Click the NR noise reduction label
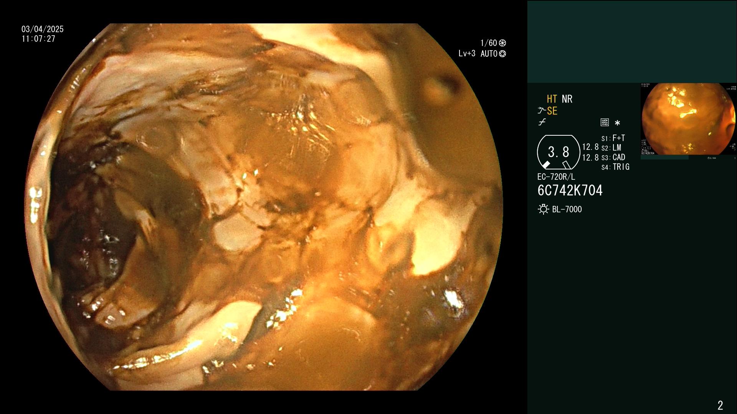This screenshot has height=414, width=737. tap(567, 99)
